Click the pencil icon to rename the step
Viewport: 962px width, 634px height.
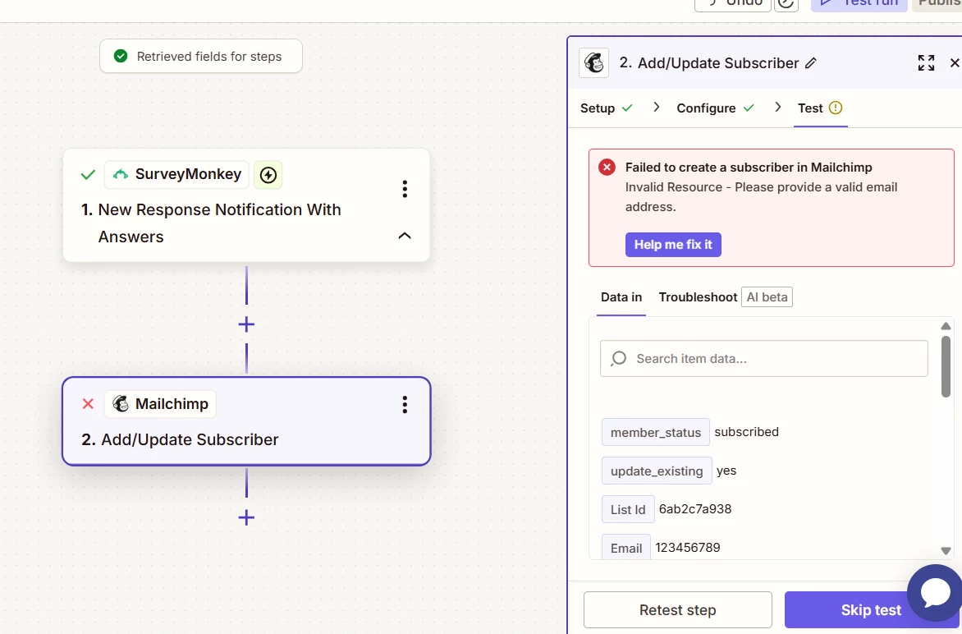click(x=810, y=63)
